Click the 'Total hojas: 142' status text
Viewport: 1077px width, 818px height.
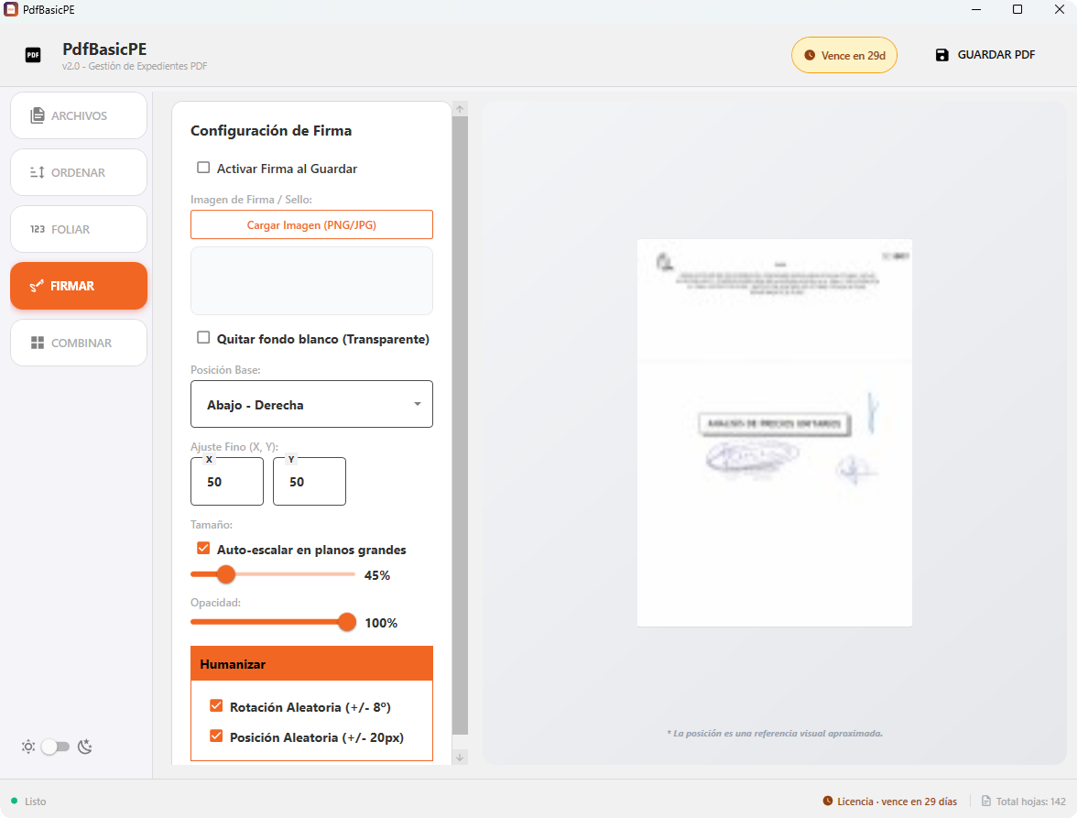click(1031, 802)
